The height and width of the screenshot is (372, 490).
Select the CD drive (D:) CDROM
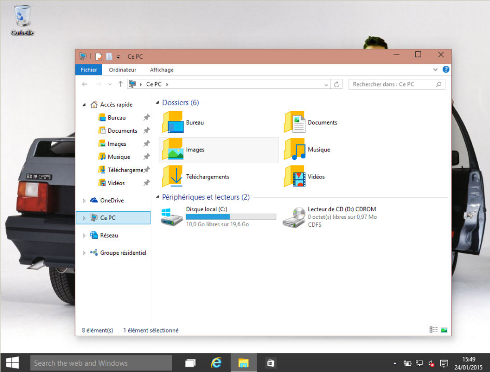(294, 217)
